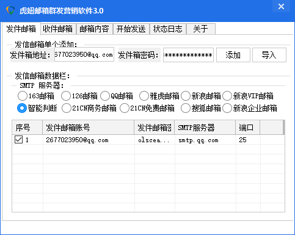Click the 发件邮箱账号 column header
Viewport: 295px width, 235px height.
coord(89,128)
